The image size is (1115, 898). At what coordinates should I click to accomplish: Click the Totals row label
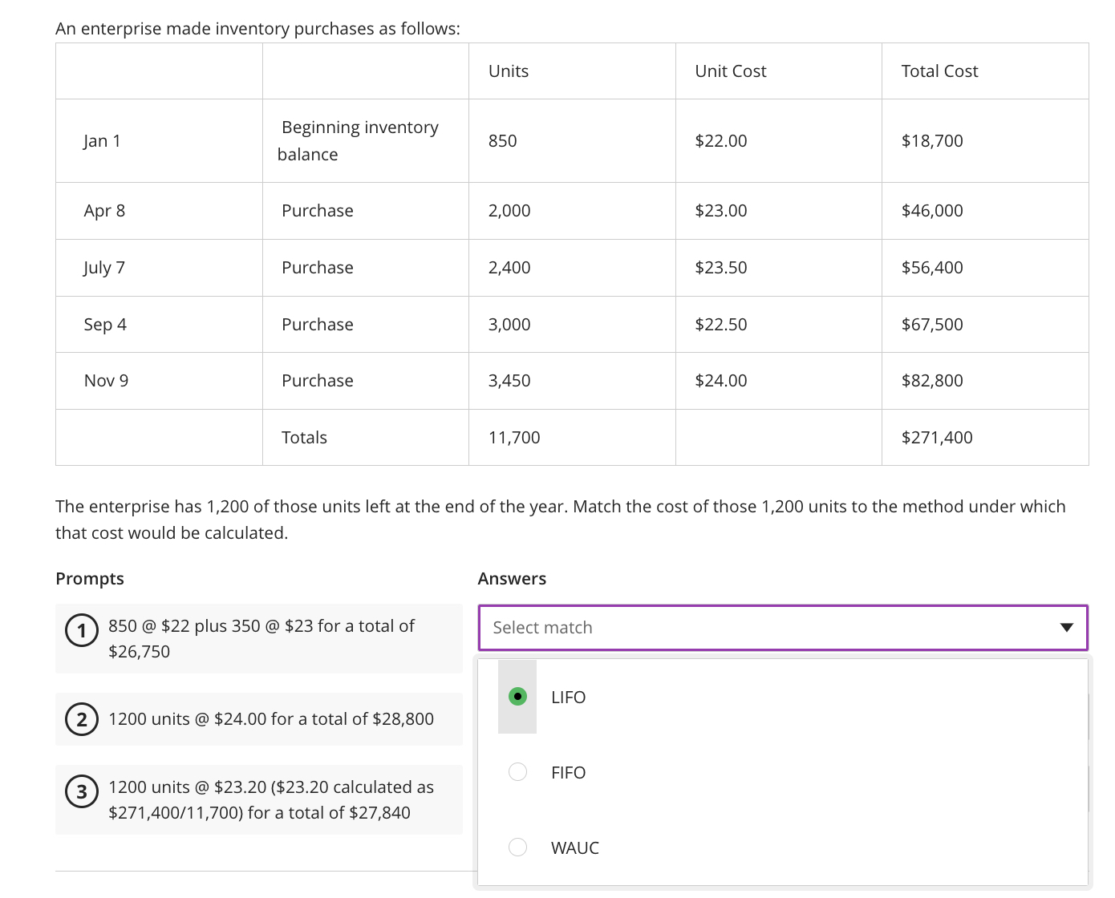point(304,438)
